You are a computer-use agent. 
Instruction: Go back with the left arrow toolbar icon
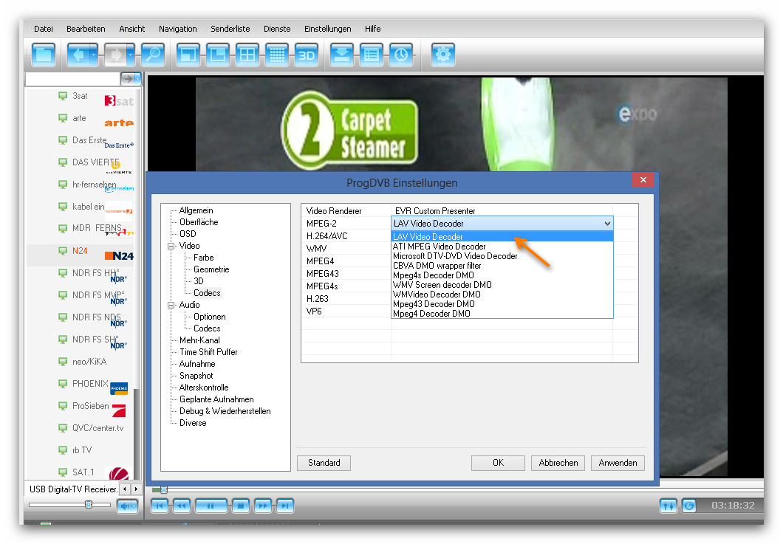pyautogui.click(x=78, y=55)
